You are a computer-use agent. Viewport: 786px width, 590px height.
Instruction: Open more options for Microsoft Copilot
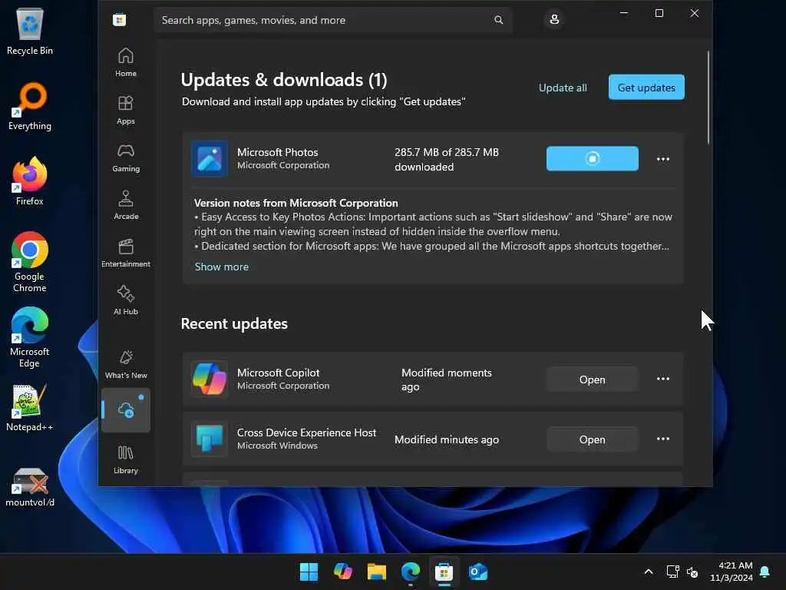[x=663, y=379]
